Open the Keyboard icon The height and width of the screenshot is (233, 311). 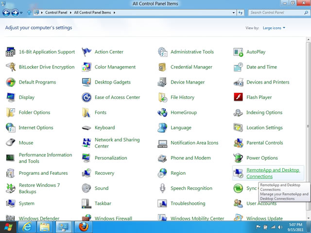86,128
